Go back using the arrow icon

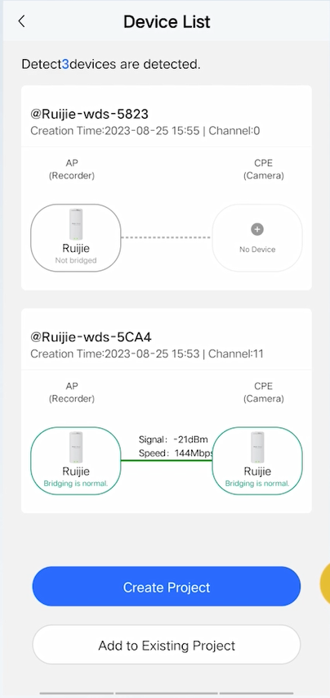pyautogui.click(x=21, y=21)
